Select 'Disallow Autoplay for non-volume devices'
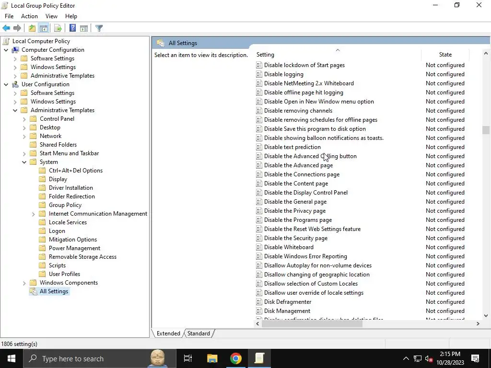The width and height of the screenshot is (491, 368). pyautogui.click(x=318, y=265)
